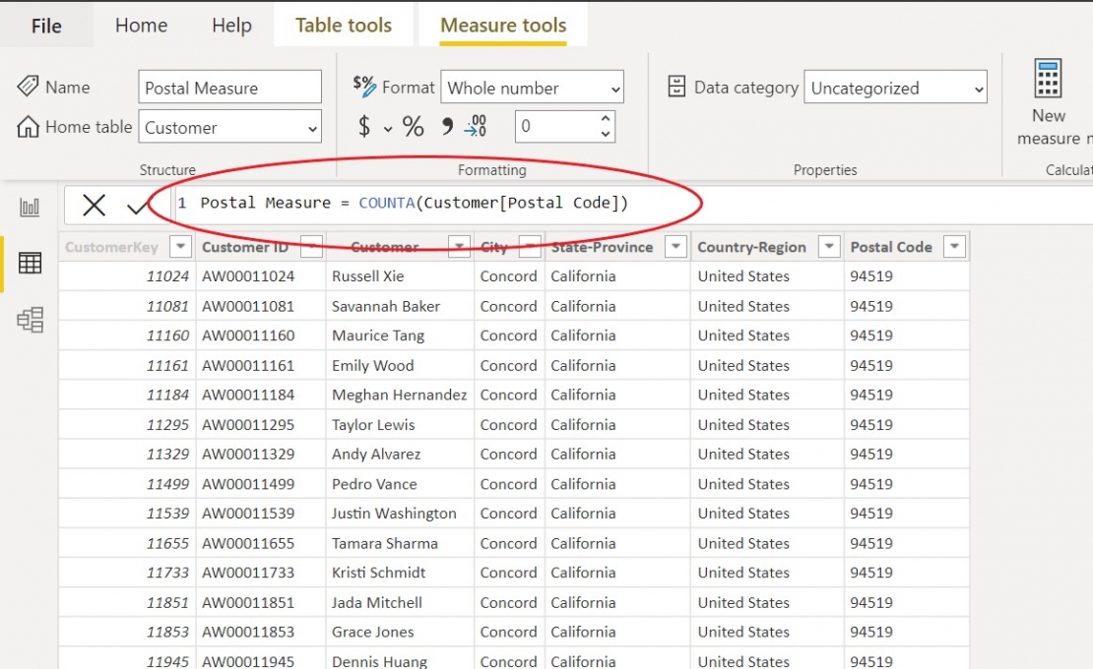Open the Home ribbon tab
This screenshot has height=669, width=1093.
pos(141,26)
